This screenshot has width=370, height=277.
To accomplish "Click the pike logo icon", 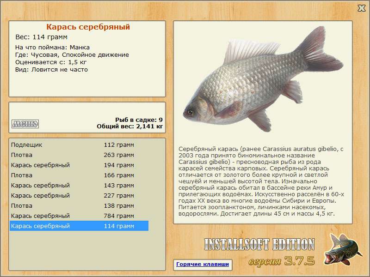I will coord(342,250).
